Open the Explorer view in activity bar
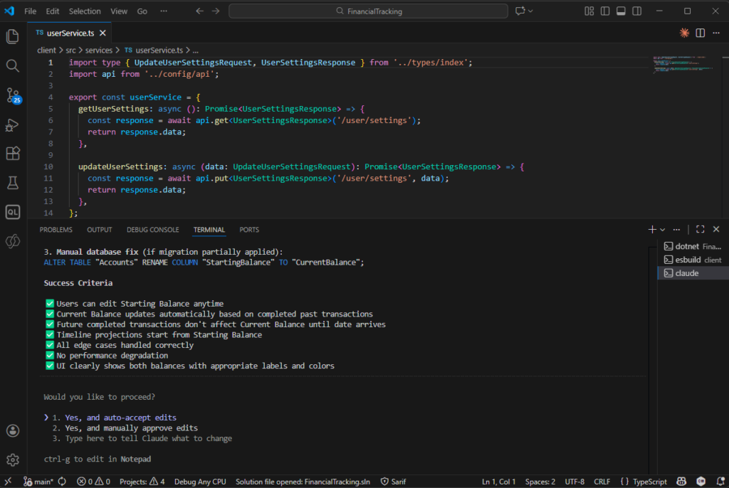 pos(12,36)
